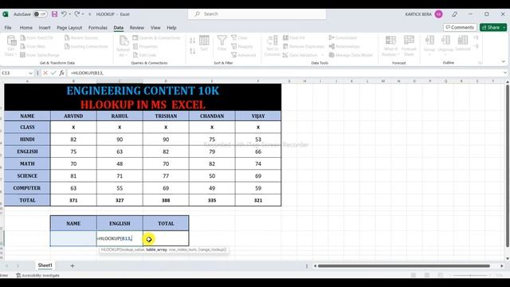
Task: Open the Name Box dropdown
Action: click(x=30, y=73)
